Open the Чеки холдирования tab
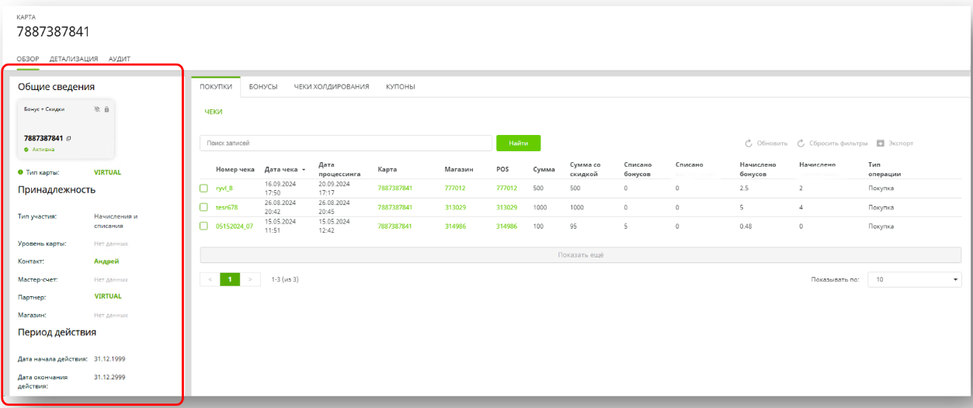This screenshot has width=973, height=408. pos(331,87)
